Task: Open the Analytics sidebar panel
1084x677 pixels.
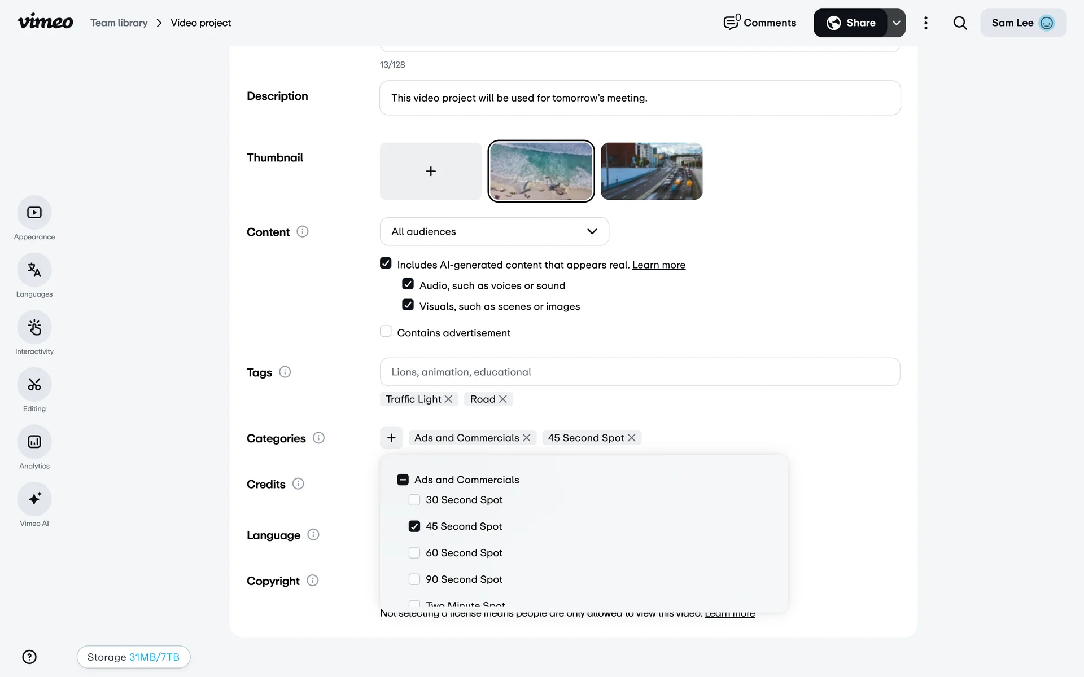Action: click(x=34, y=442)
